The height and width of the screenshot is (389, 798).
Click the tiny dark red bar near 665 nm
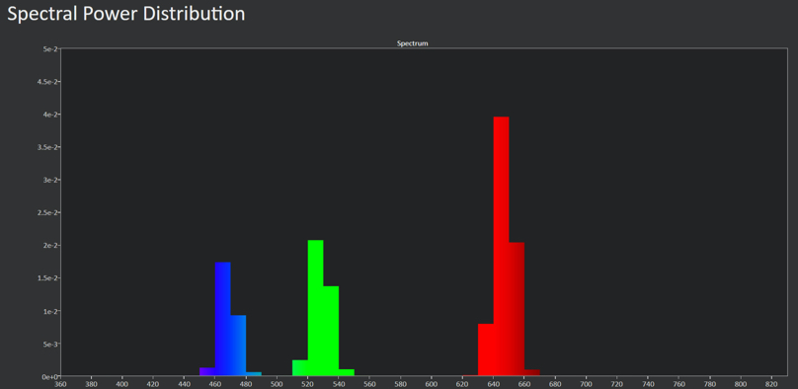531,373
